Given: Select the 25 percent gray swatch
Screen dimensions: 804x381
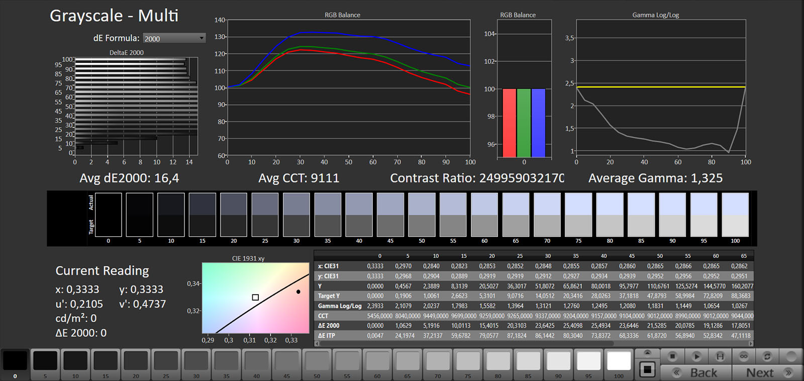Looking at the screenshot, I should click(166, 362).
